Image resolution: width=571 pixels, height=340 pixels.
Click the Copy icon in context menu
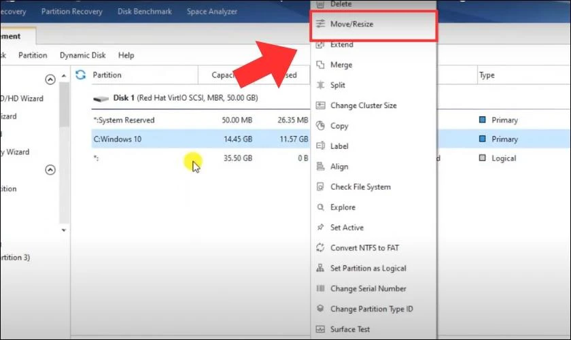point(320,126)
